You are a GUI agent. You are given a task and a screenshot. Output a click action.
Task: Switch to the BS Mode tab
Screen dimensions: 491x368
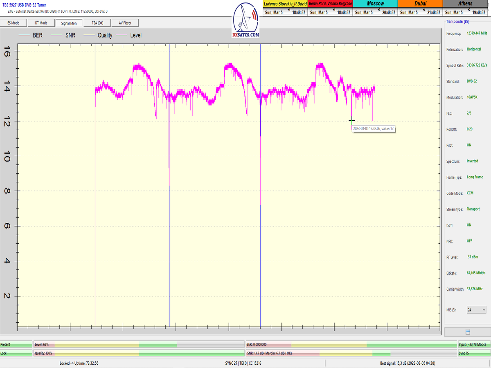pyautogui.click(x=14, y=23)
